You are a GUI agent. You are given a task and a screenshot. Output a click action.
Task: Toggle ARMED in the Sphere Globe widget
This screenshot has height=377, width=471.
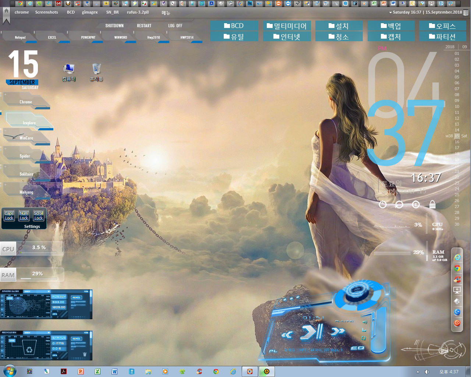(77, 297)
